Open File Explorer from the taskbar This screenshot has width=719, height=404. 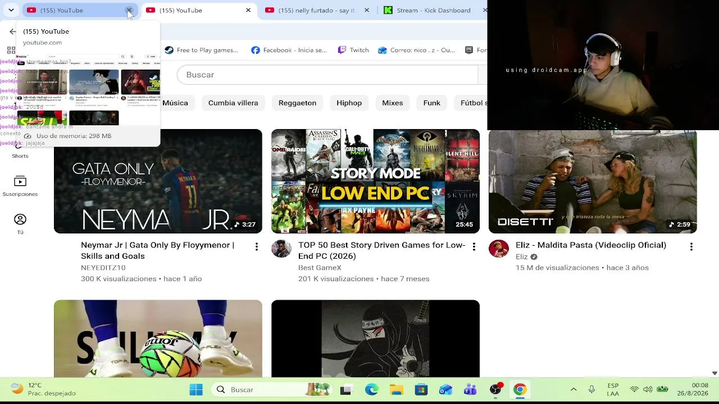pyautogui.click(x=397, y=389)
